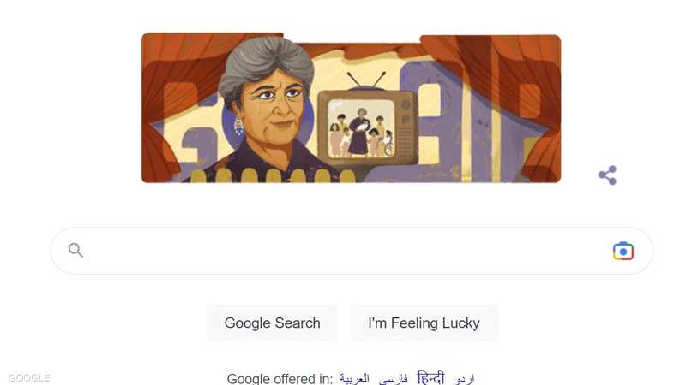
Task: Click the TV antenna in the doodle
Action: (x=367, y=80)
